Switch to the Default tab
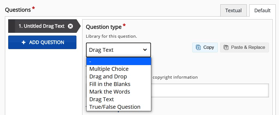The image size is (279, 115). coord(262,11)
